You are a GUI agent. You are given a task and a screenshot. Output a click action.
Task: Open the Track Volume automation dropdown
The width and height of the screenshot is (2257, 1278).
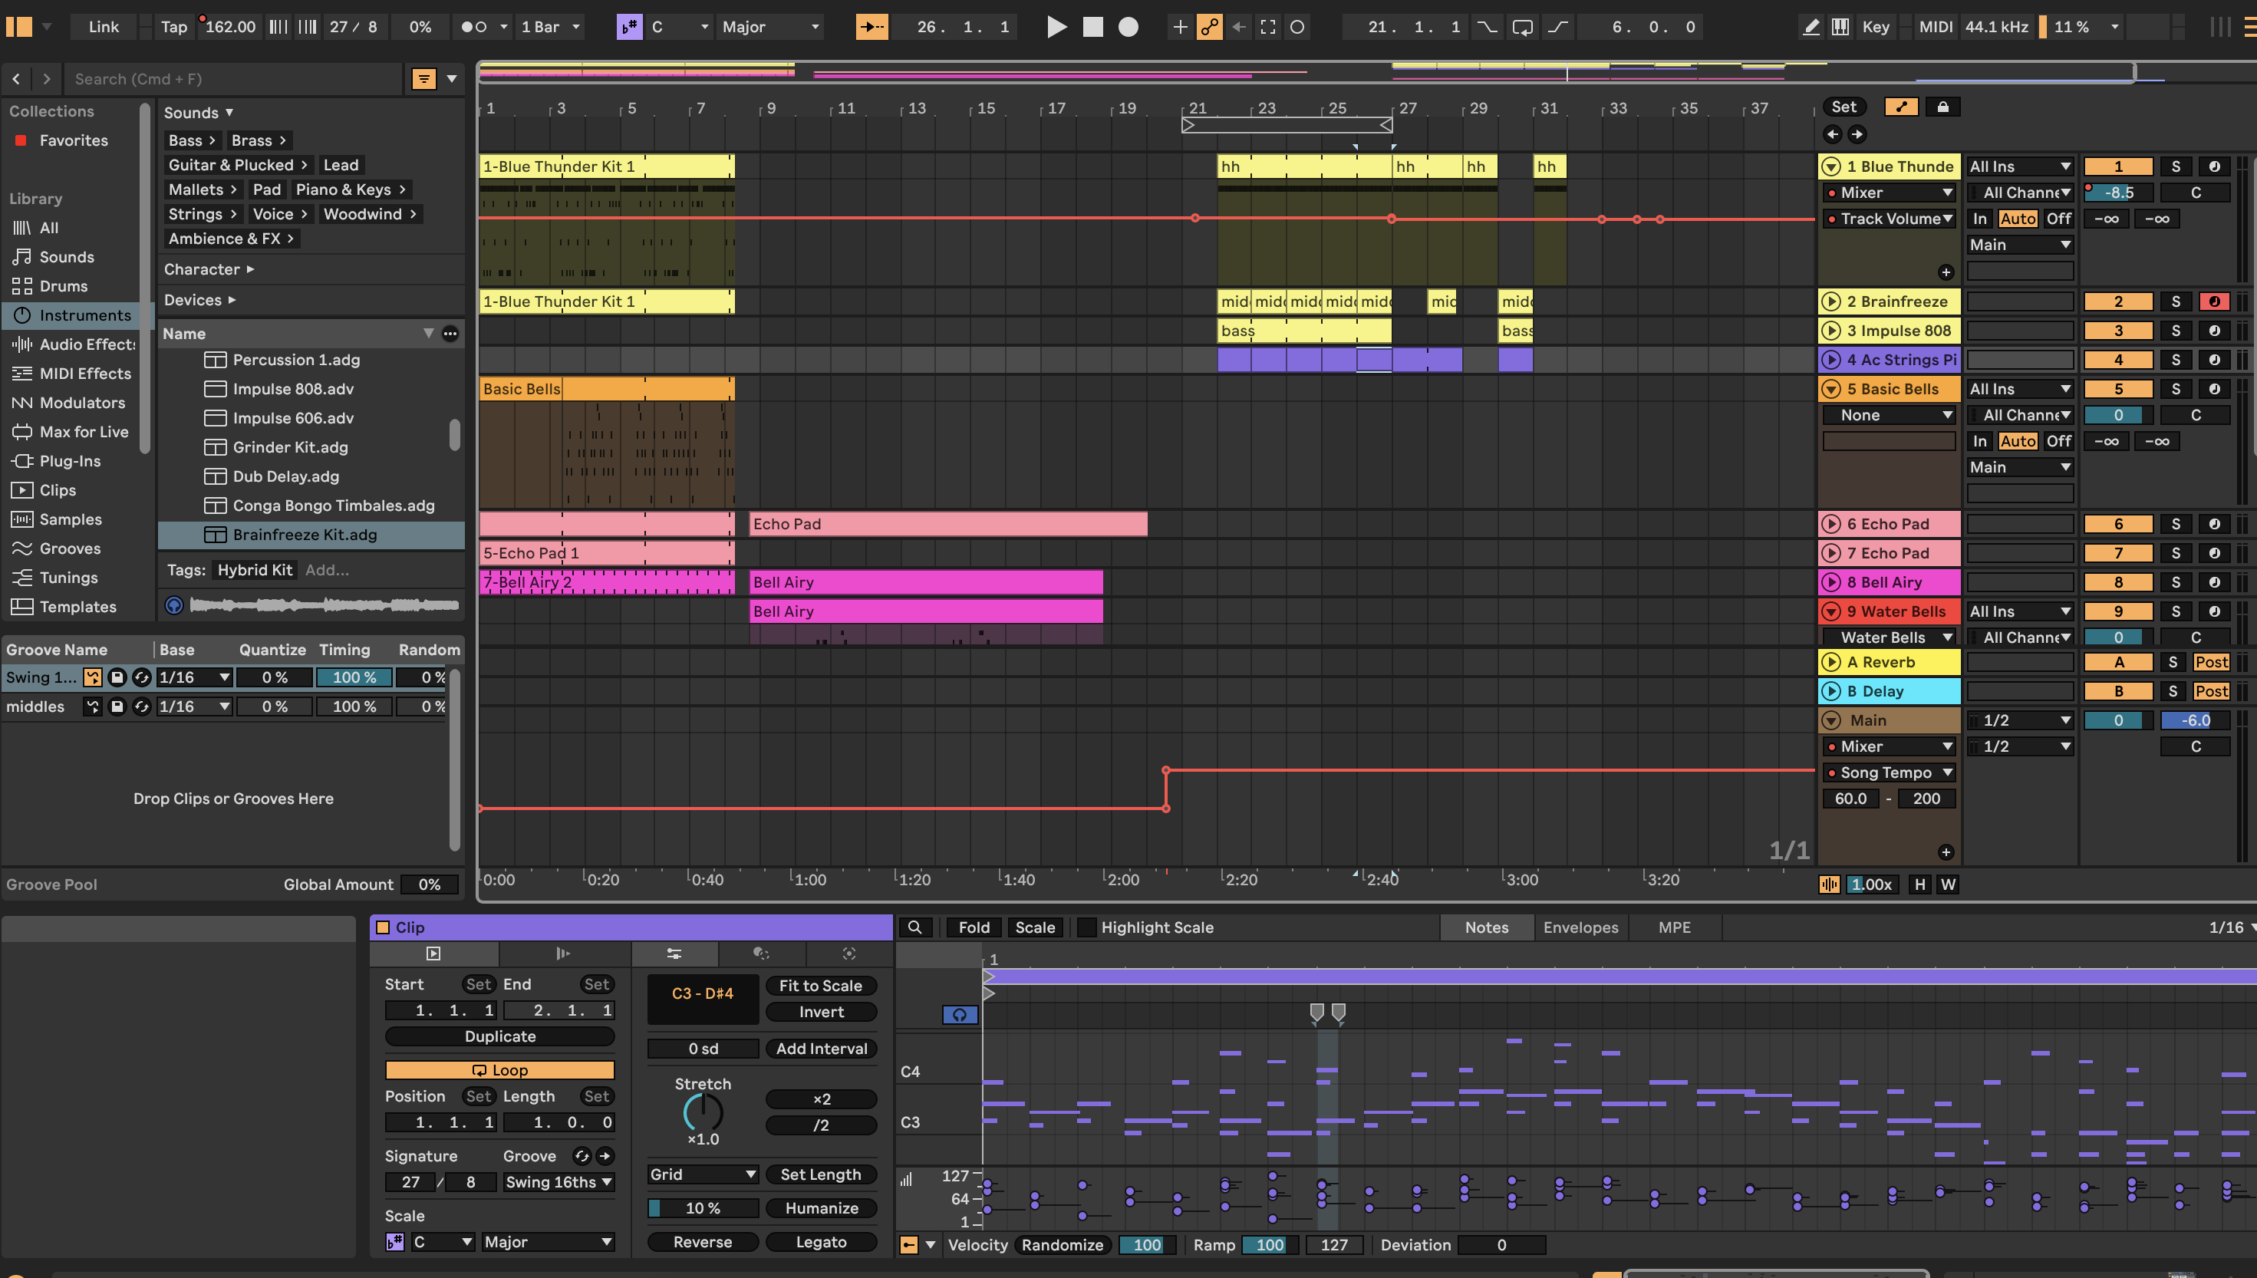click(1890, 219)
